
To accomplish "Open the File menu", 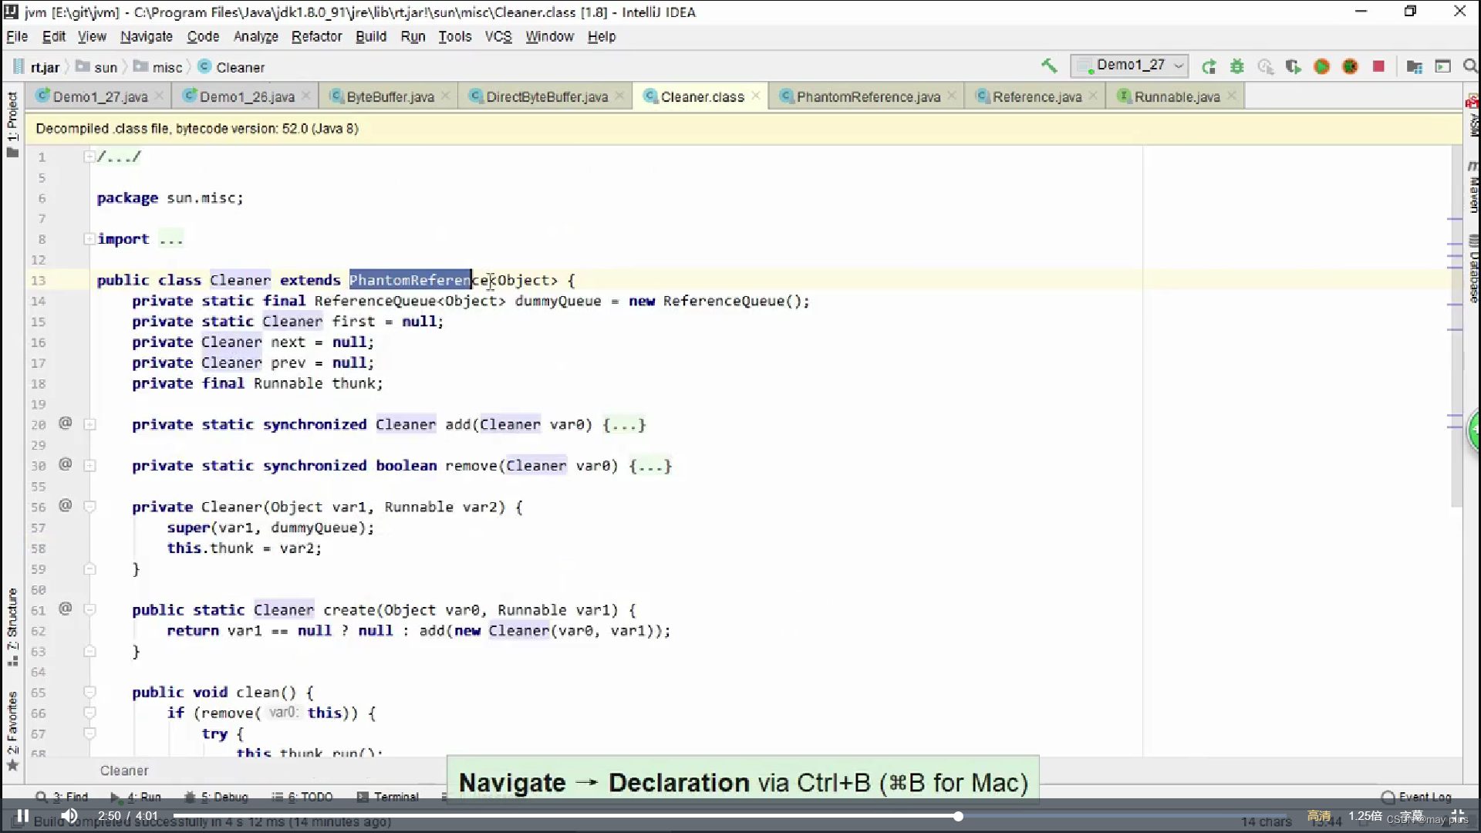I will click(17, 36).
